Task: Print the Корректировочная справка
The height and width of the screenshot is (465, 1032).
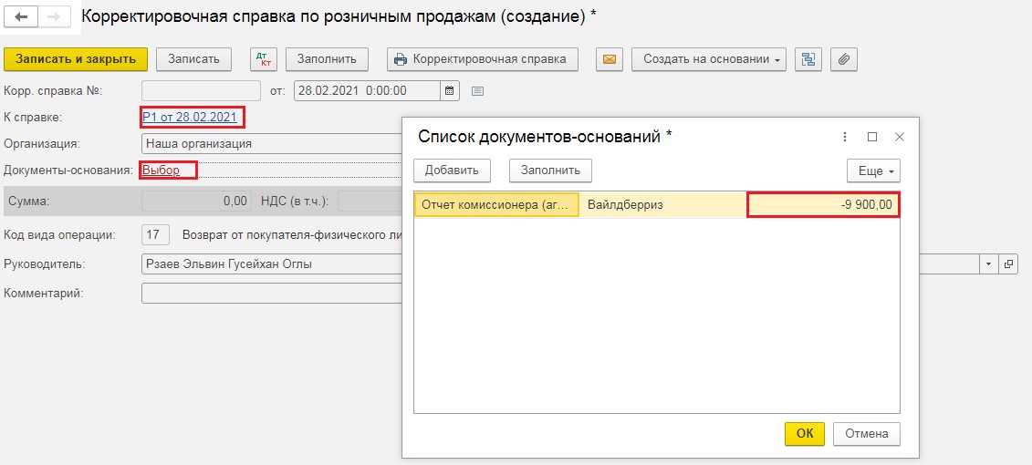Action: point(483,59)
